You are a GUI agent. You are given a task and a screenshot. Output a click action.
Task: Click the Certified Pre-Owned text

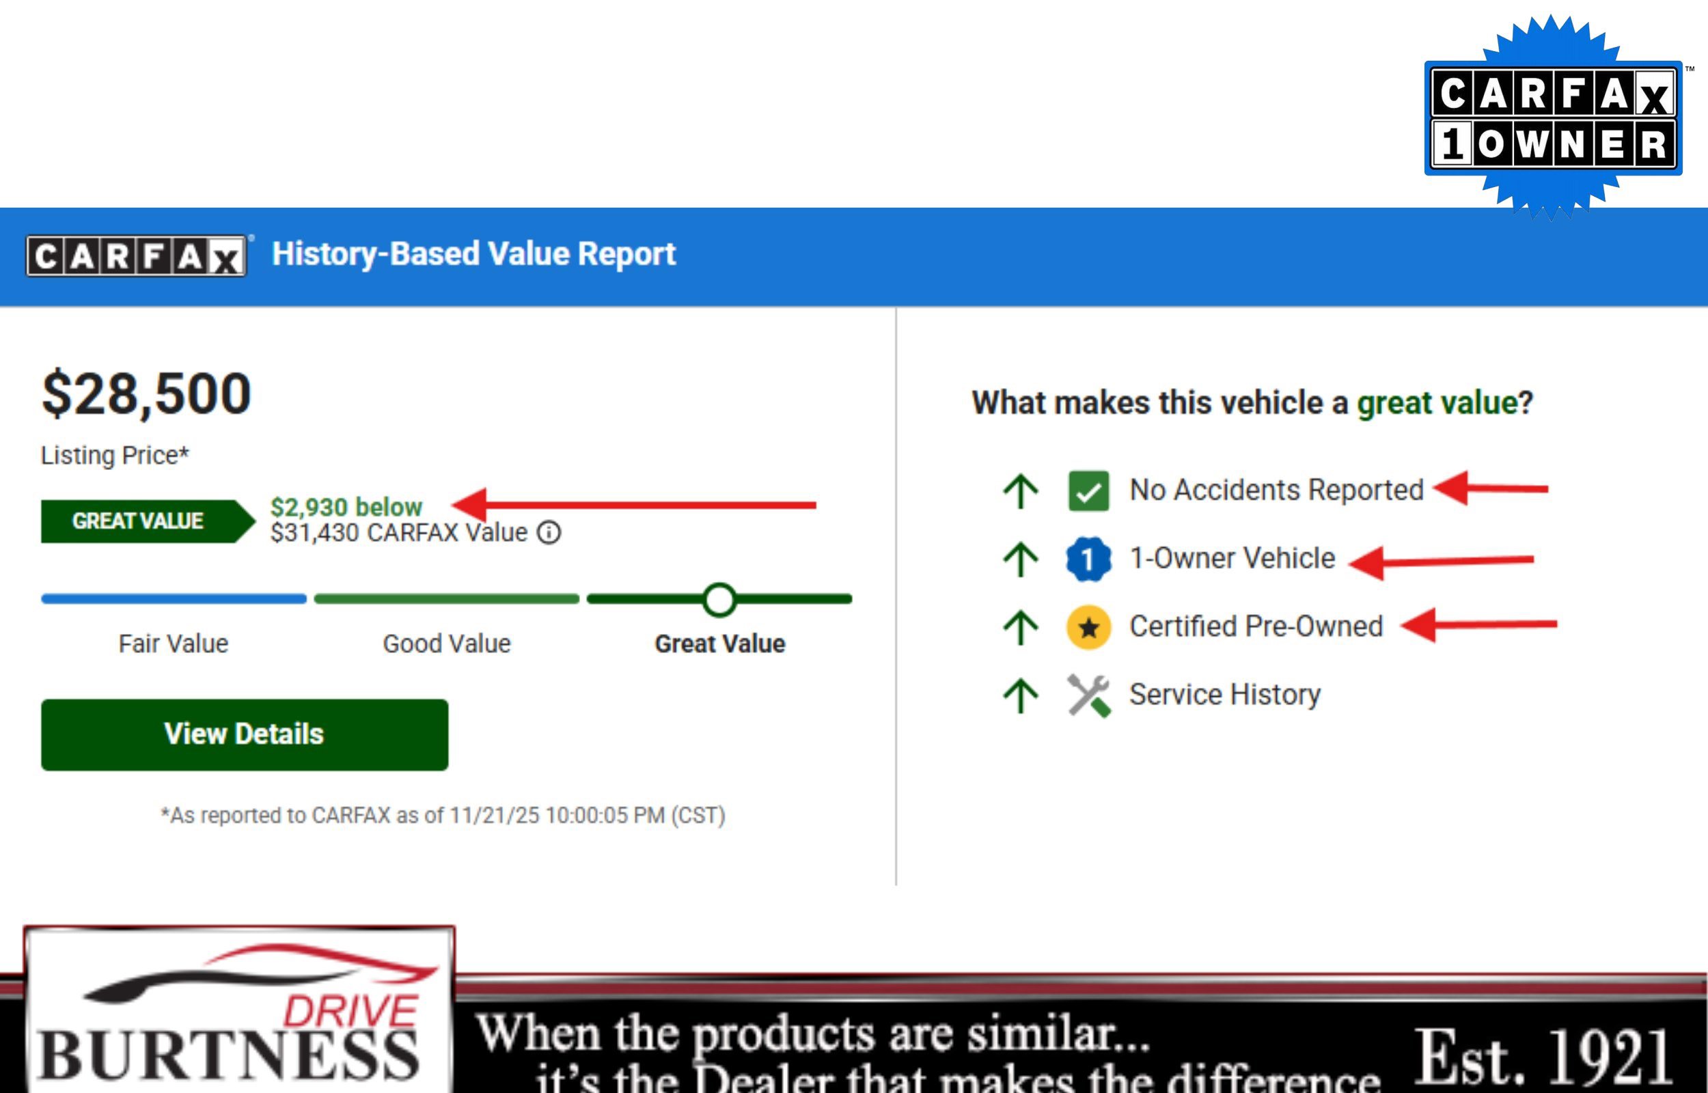1255,626
